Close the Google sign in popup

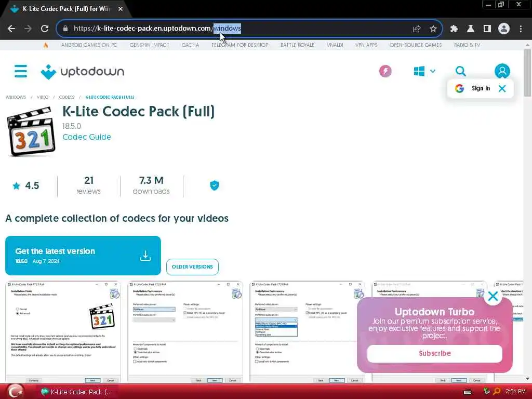click(502, 88)
